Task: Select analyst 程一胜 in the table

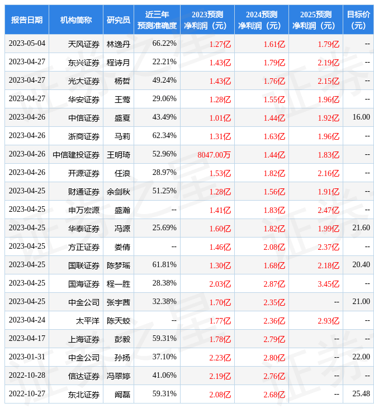Action: (119, 284)
